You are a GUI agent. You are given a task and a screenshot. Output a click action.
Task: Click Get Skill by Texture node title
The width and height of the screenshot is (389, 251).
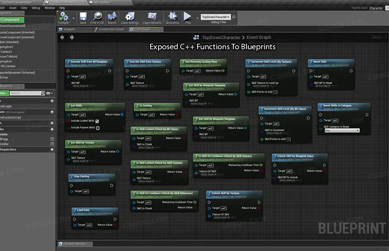click(82, 142)
